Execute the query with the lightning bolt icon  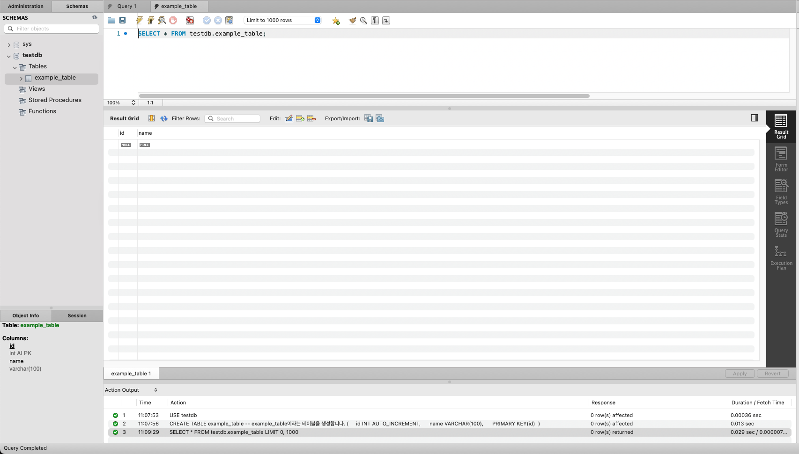[x=139, y=21]
